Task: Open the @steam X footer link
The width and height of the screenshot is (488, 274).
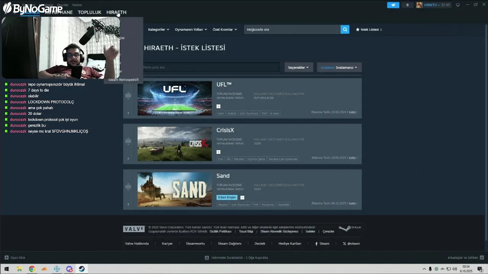Action: (351, 244)
